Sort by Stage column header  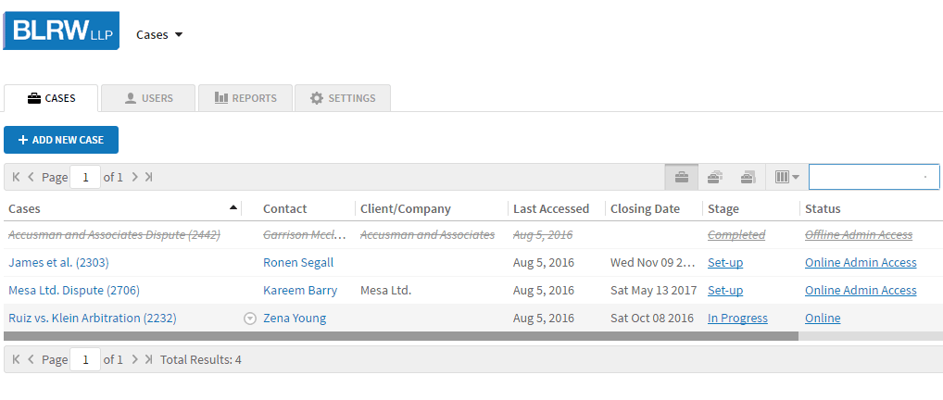coord(723,208)
